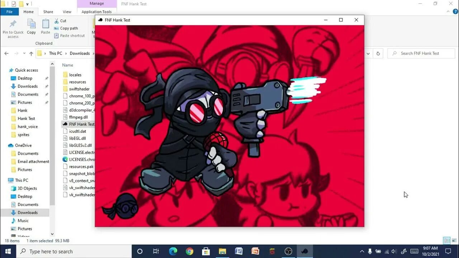Click This PC in address breadcrumb
459x258 pixels.
pyautogui.click(x=55, y=53)
